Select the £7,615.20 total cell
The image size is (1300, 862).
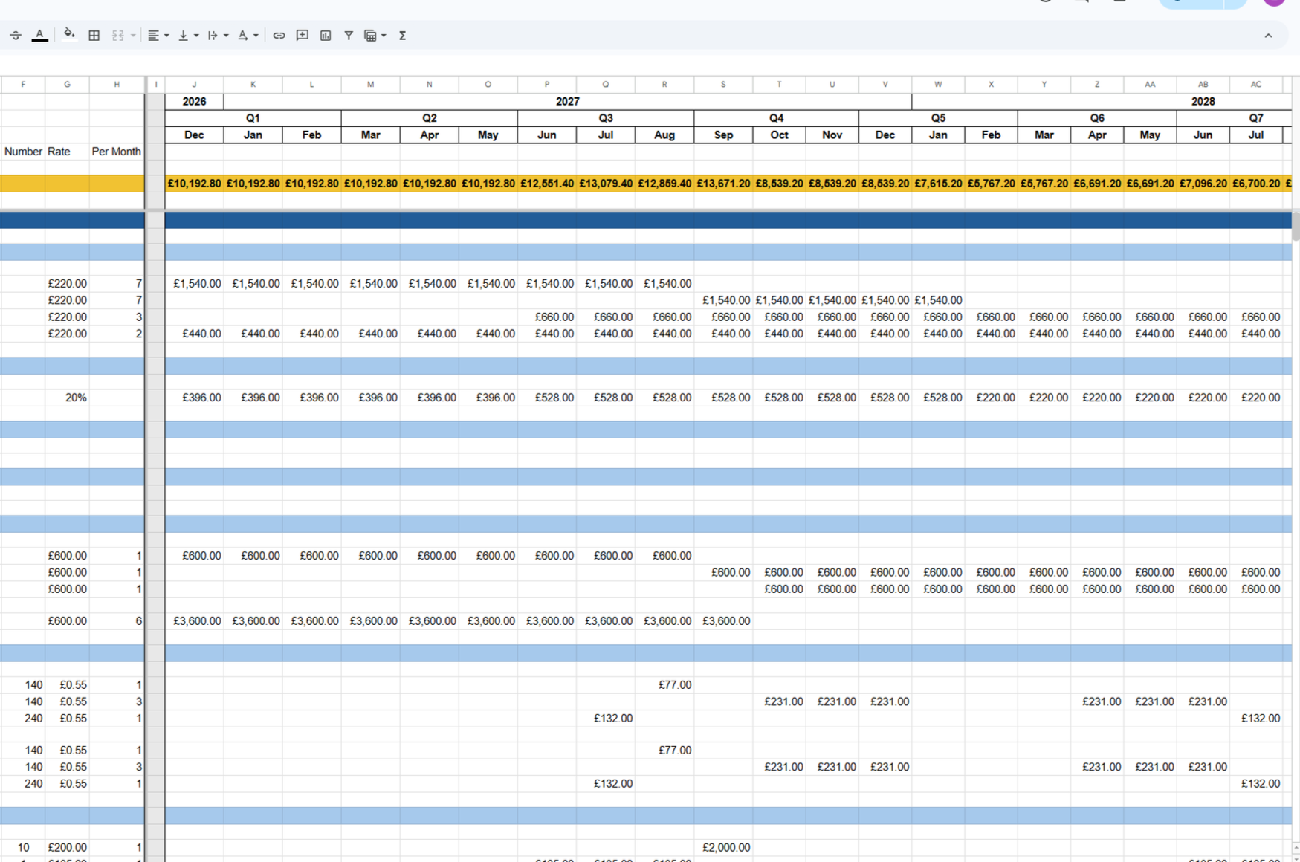[x=938, y=184]
